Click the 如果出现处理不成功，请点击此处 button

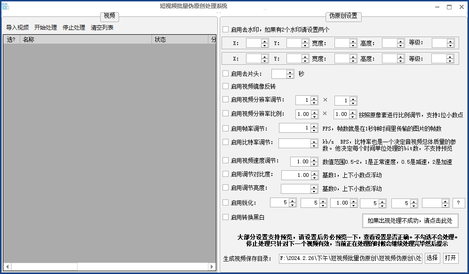410,221
